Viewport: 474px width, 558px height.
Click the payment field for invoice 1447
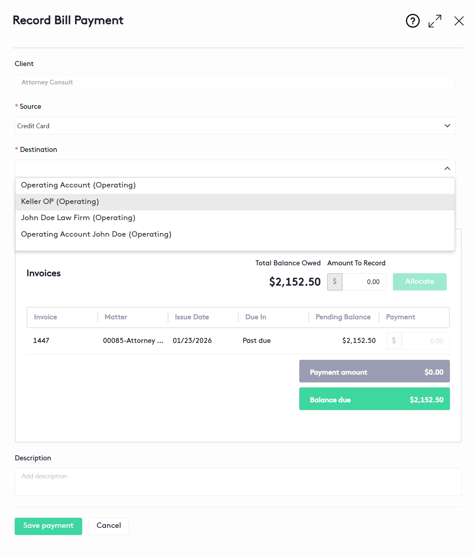[x=425, y=341]
